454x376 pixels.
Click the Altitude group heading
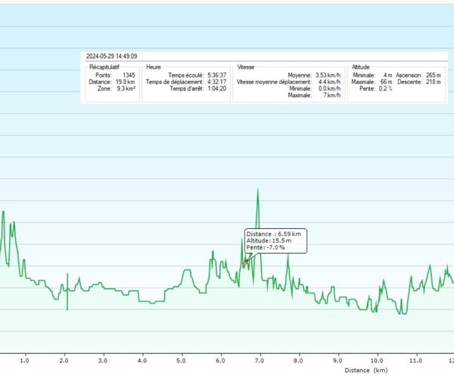(360, 67)
